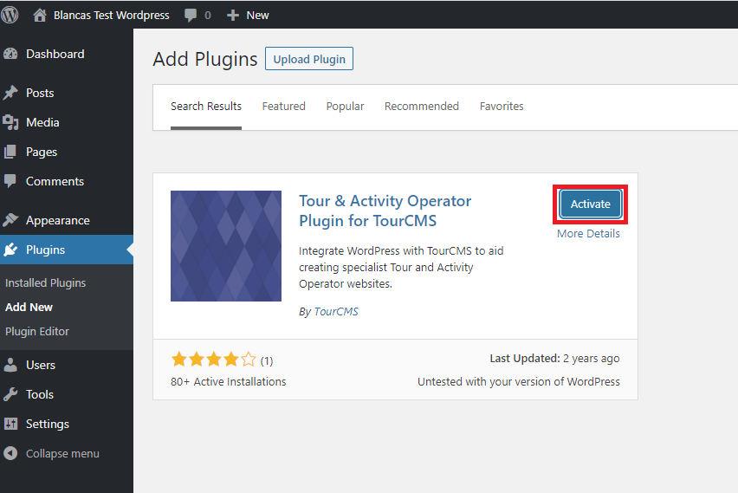Open the Posts menu item
Viewport: 738px width, 493px height.
point(40,93)
